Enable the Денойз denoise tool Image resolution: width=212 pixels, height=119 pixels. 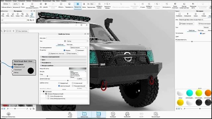(46, 5)
